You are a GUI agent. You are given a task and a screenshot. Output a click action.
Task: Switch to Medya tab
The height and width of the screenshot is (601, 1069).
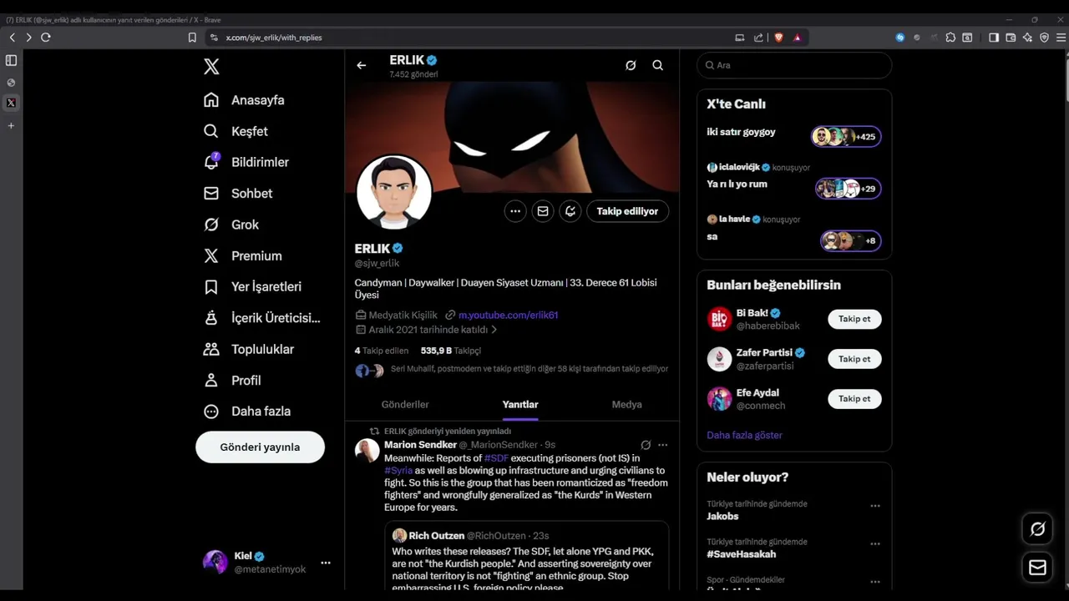(626, 404)
